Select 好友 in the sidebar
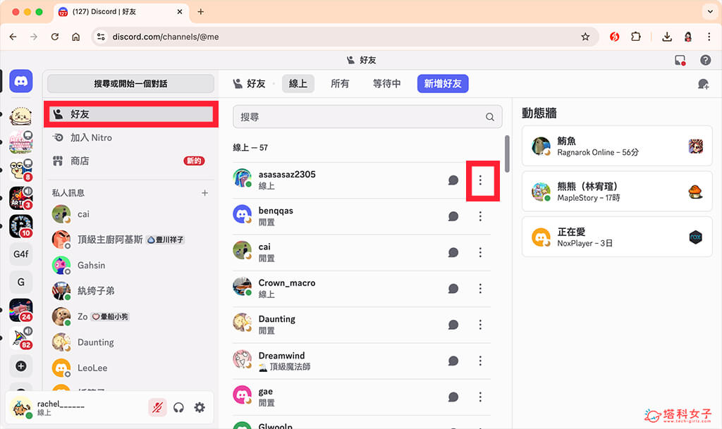722x429 pixels. [130, 114]
